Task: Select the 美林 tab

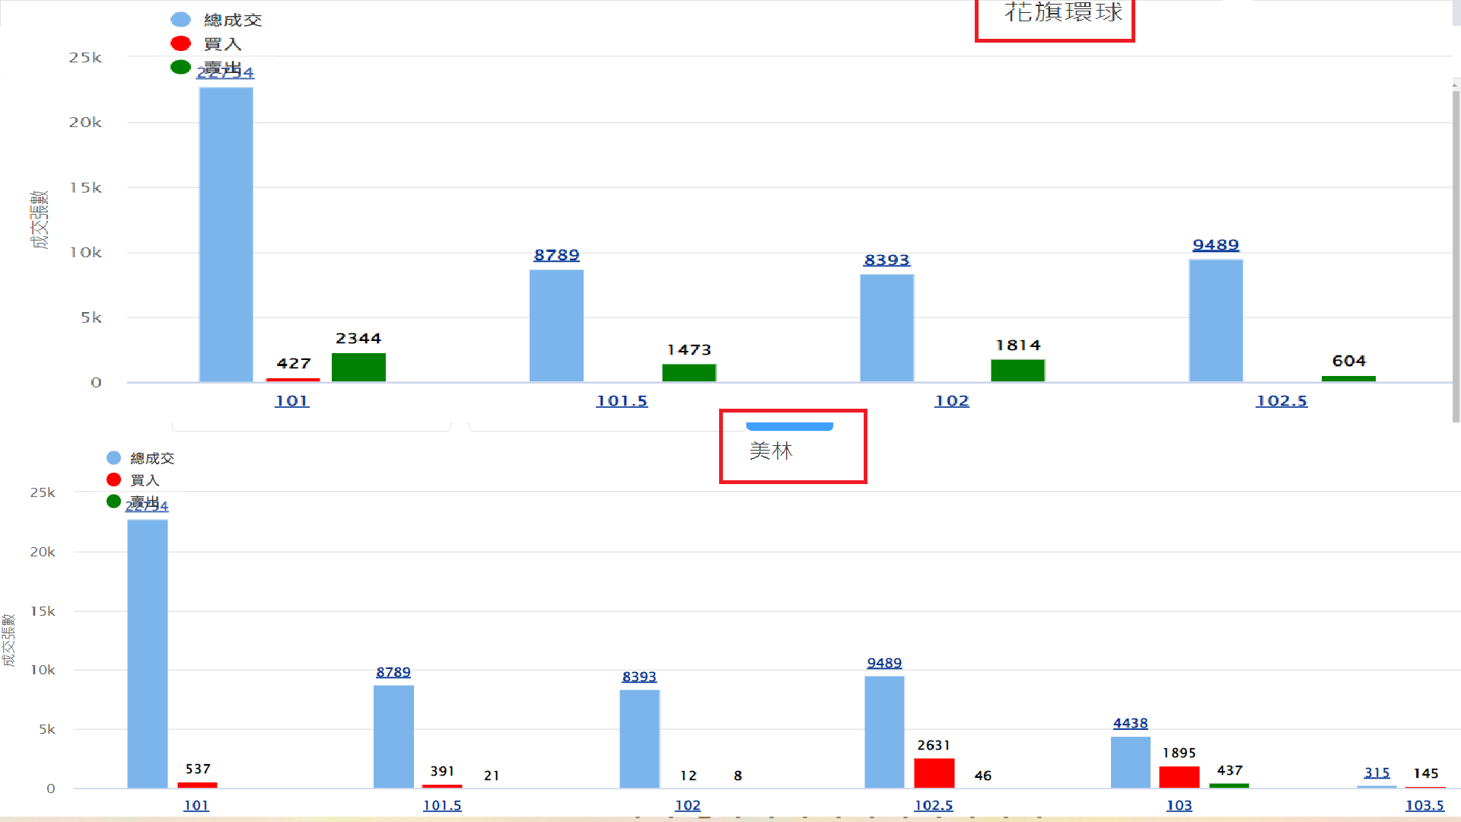Action: coord(771,451)
